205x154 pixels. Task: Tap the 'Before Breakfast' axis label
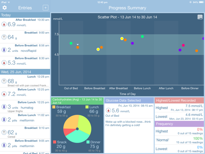coord(95,88)
